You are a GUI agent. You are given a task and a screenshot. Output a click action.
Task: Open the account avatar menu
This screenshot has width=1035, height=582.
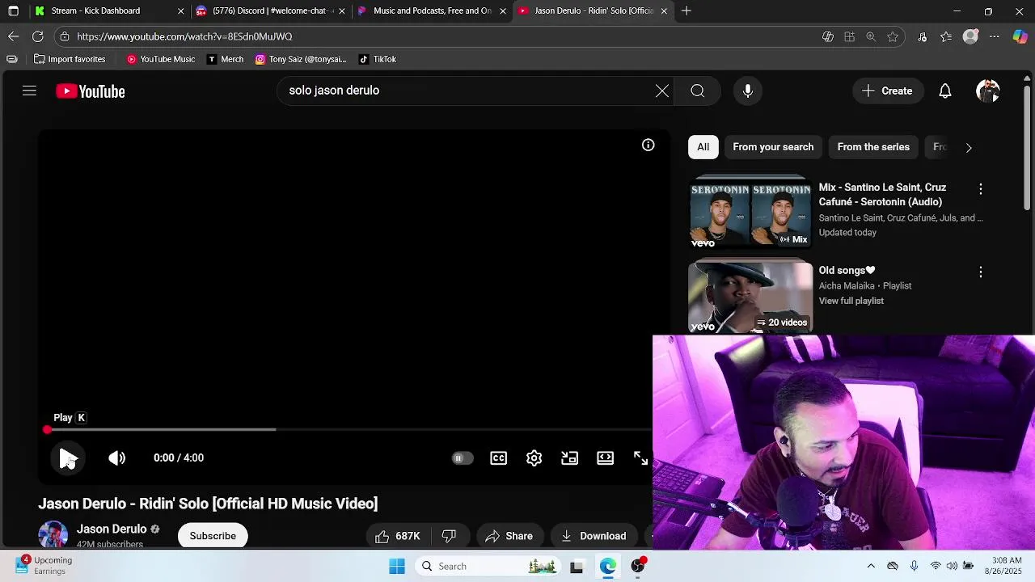988,91
